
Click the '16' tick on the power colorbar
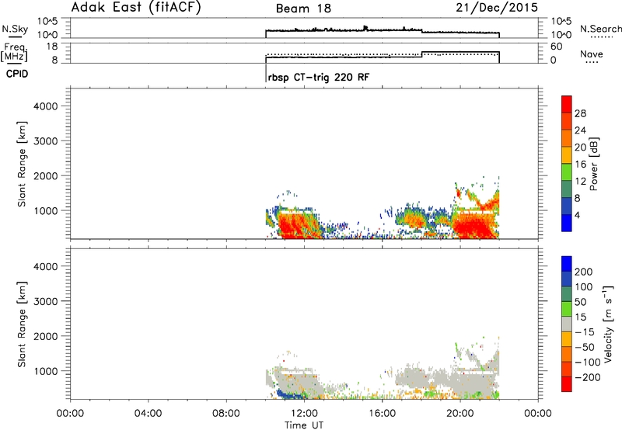click(x=580, y=165)
